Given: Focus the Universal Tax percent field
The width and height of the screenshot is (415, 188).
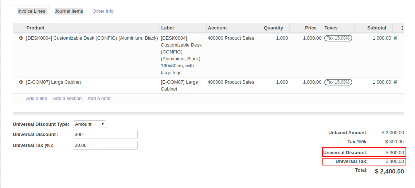Looking at the screenshot, I should (105, 145).
